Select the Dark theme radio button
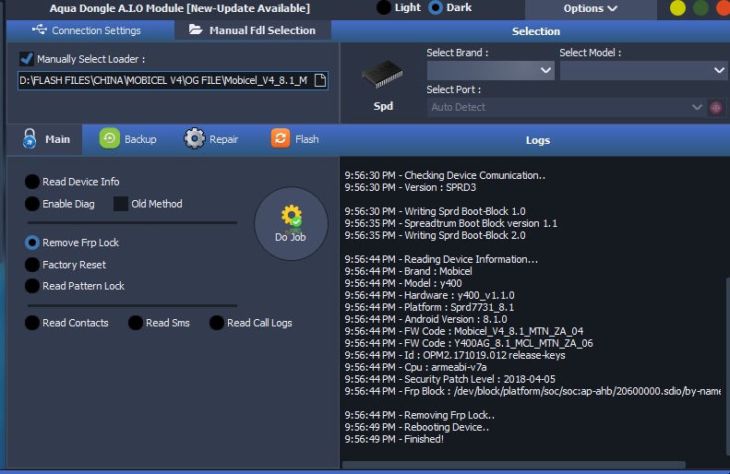The height and width of the screenshot is (474, 730). pyautogui.click(x=436, y=7)
